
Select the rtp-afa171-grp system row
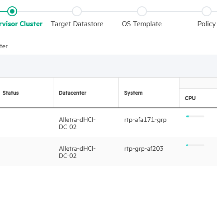coord(108,123)
